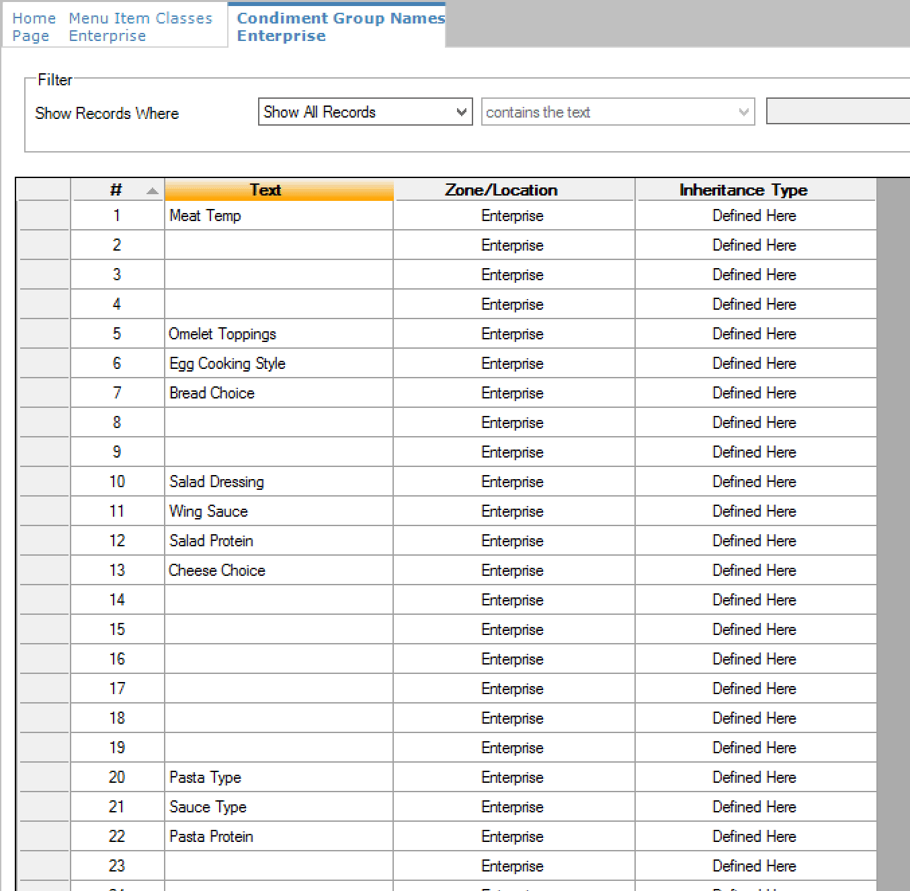The width and height of the screenshot is (910, 891).
Task: Click the empty Text cell in row 14
Action: (x=279, y=600)
